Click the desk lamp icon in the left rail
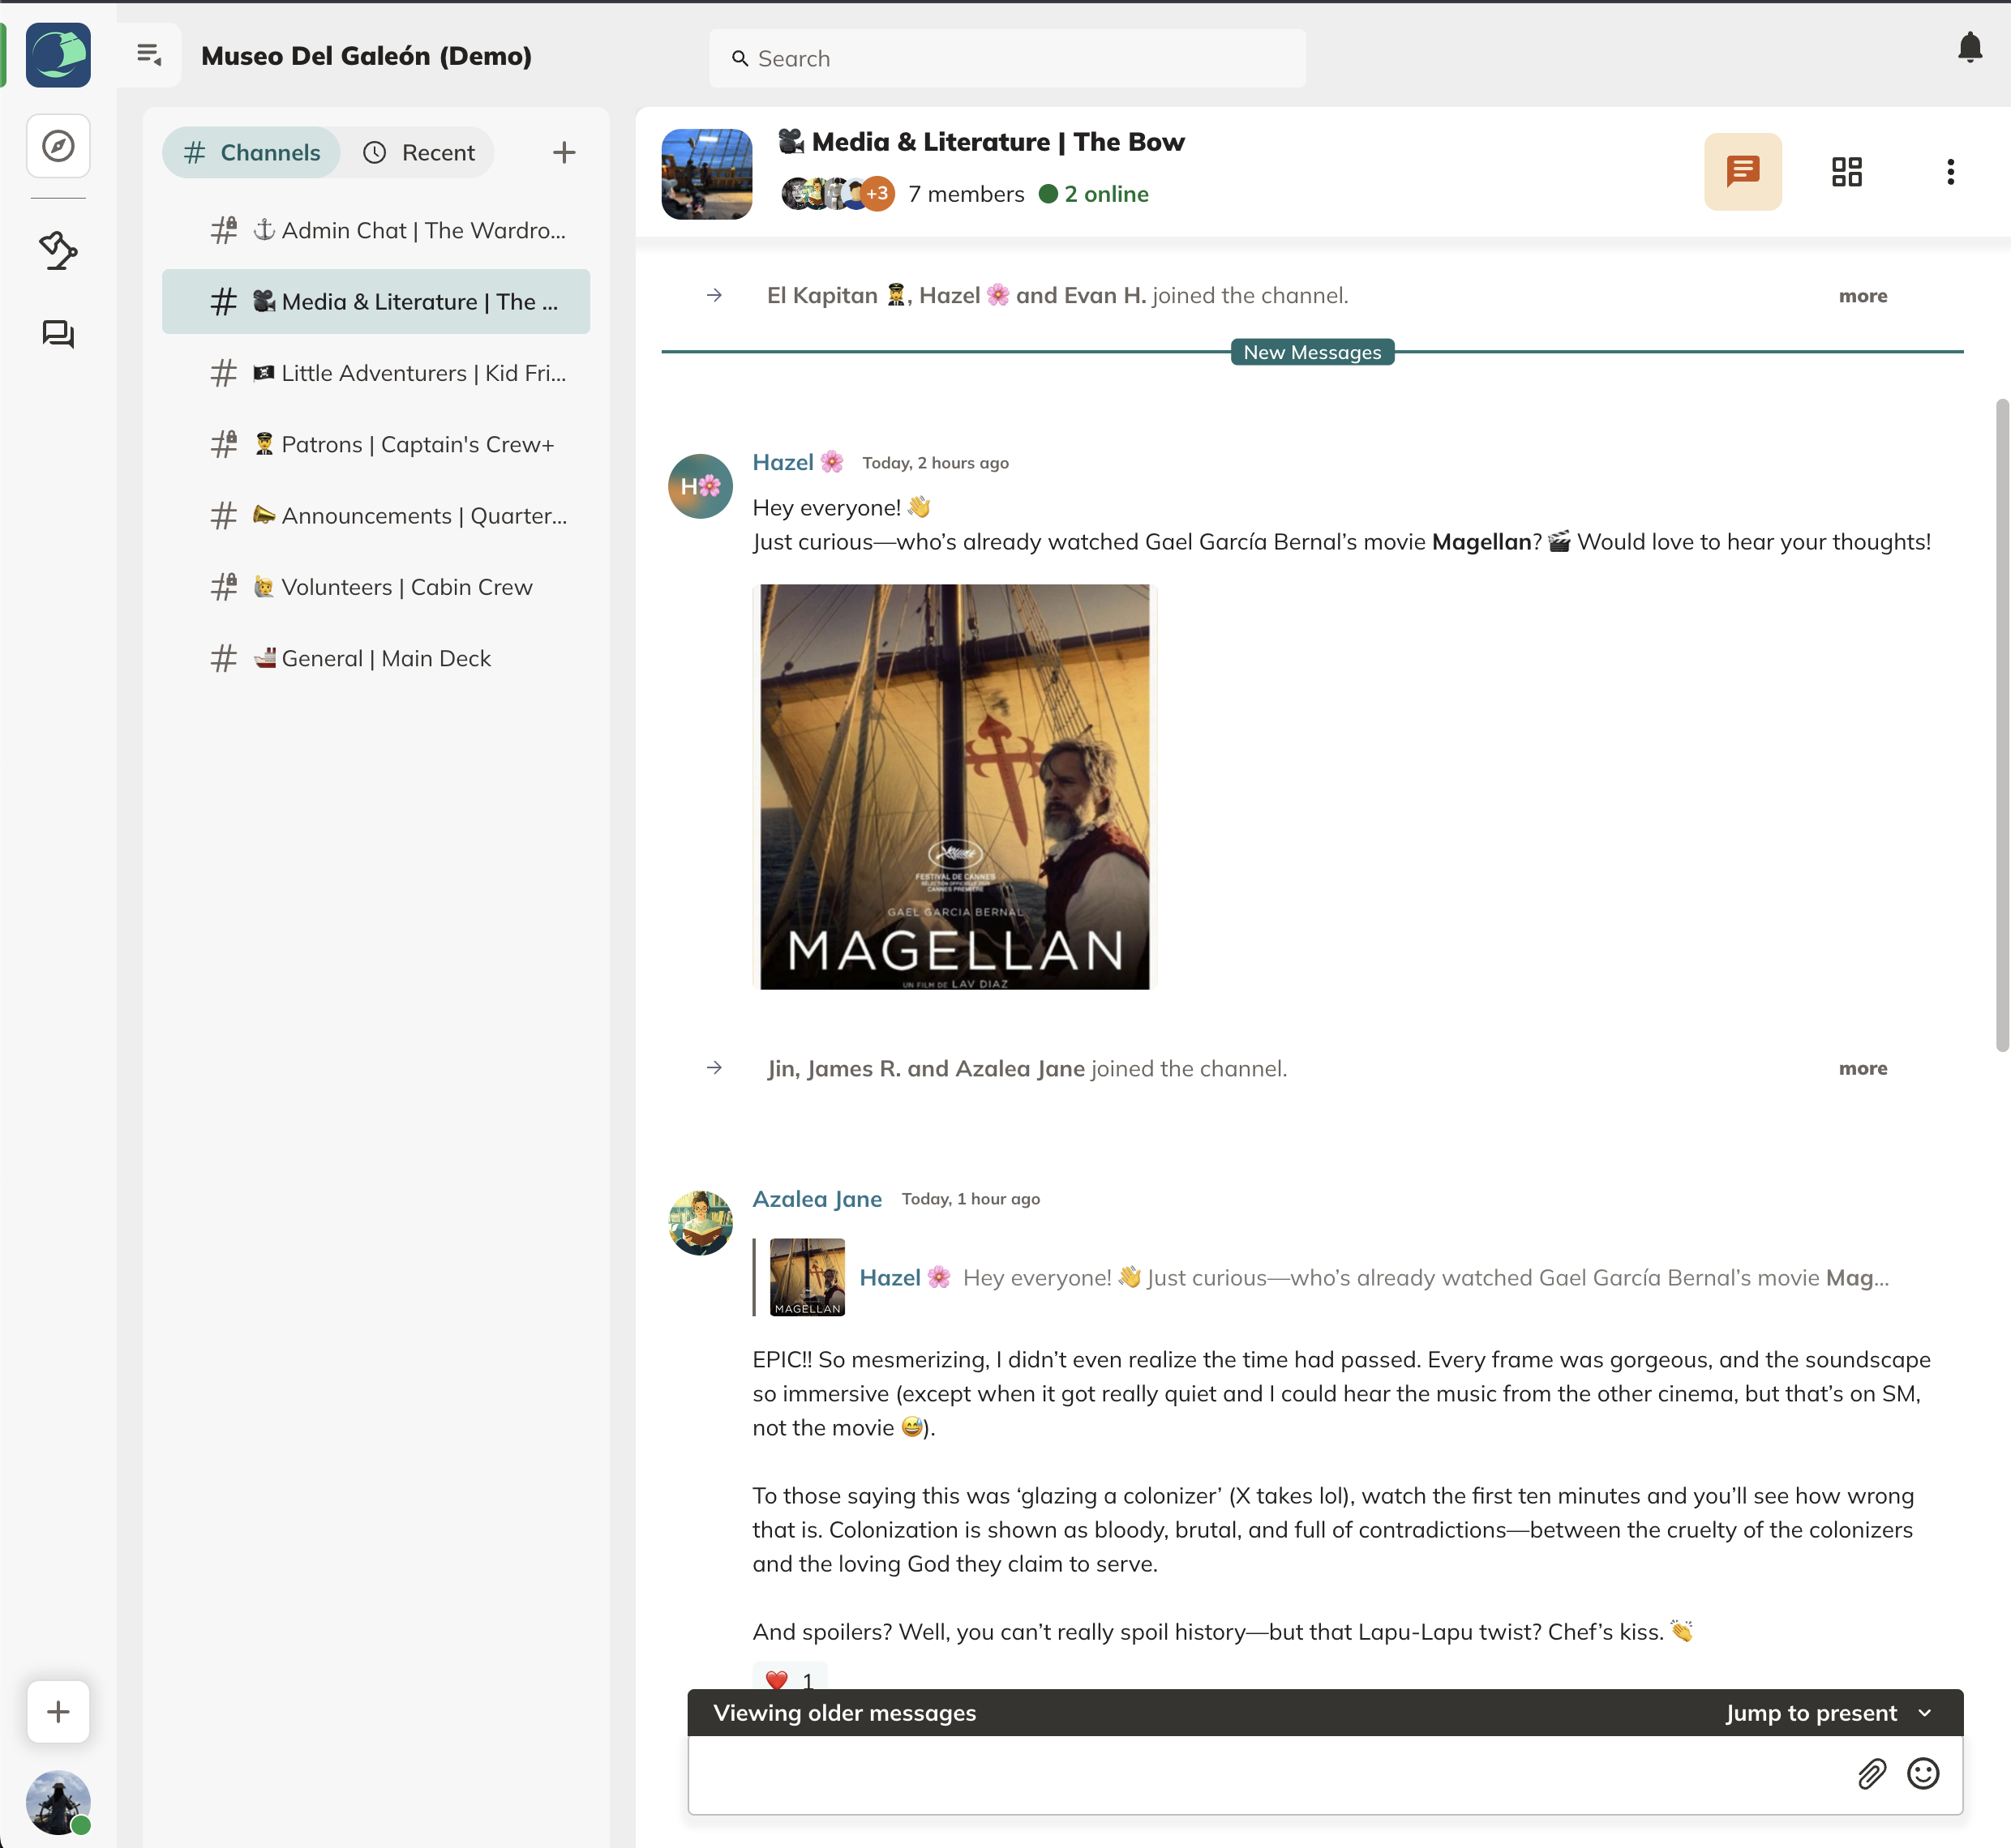 click(58, 250)
